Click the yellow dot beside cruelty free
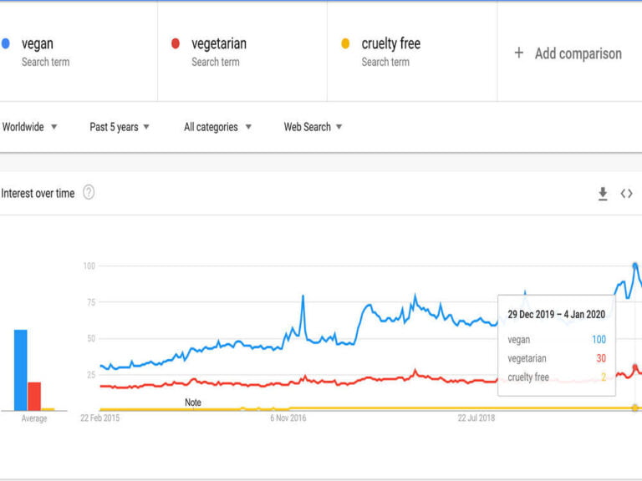The image size is (642, 481). [x=345, y=43]
